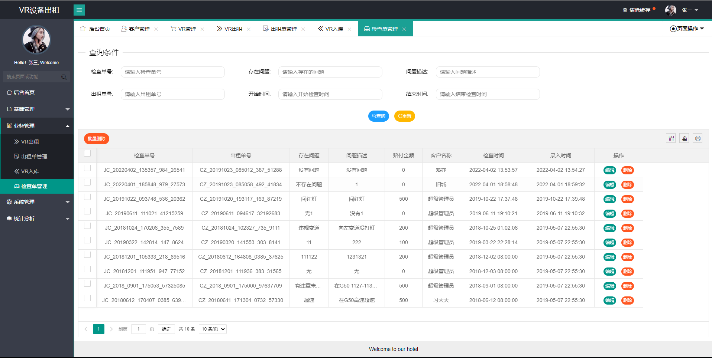Close the VR出租 tab
Image resolution: width=712 pixels, height=358 pixels.
[x=249, y=29]
